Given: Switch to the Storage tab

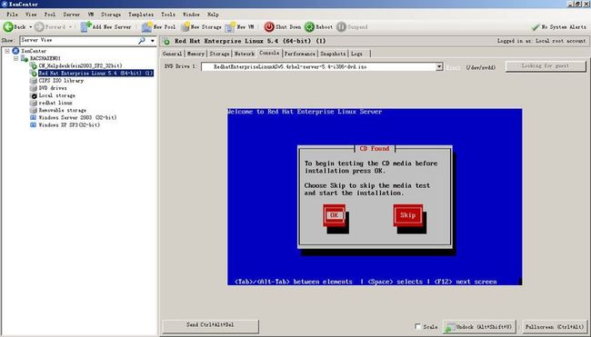Looking at the screenshot, I should (x=219, y=54).
